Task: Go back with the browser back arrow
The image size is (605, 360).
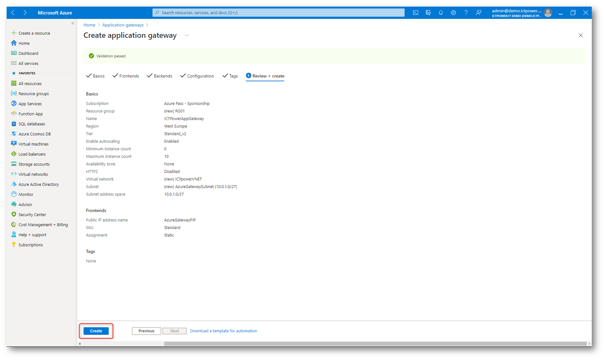Action: coord(13,13)
